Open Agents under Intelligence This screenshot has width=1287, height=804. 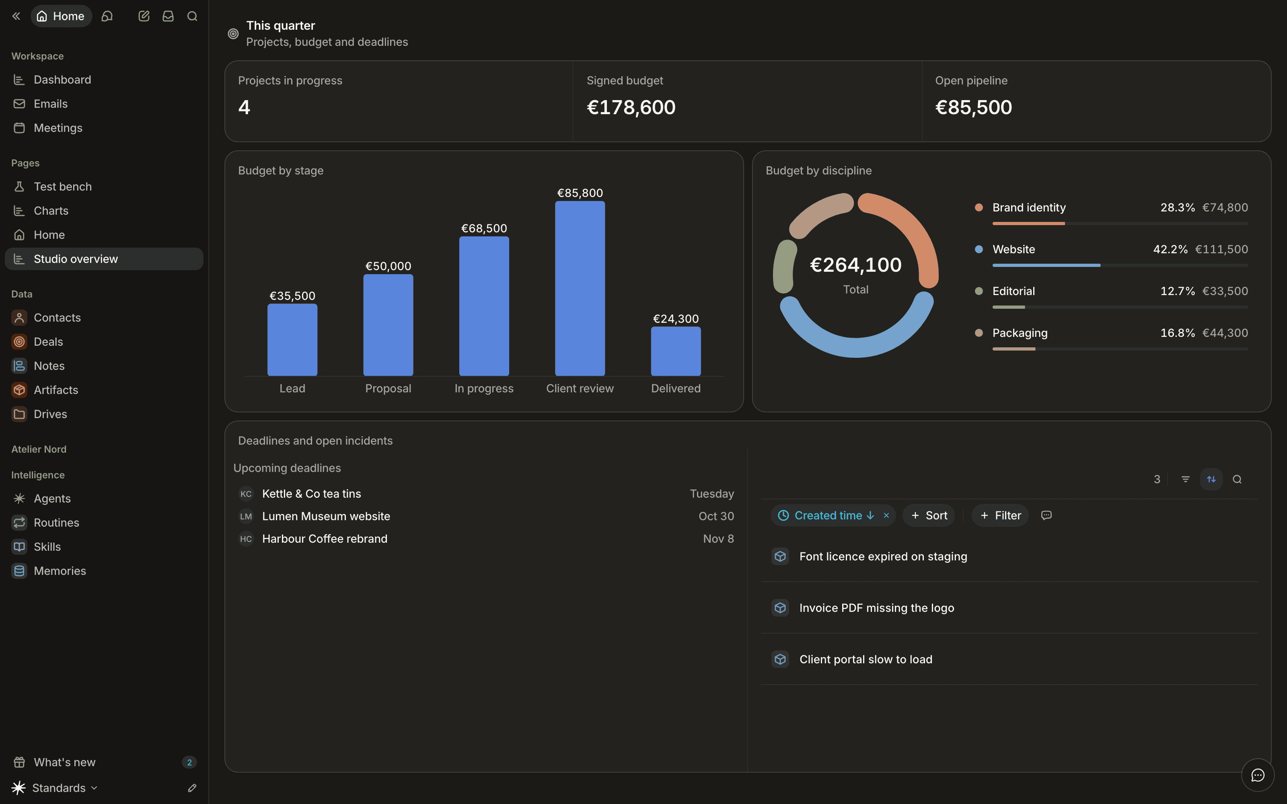tap(104, 498)
